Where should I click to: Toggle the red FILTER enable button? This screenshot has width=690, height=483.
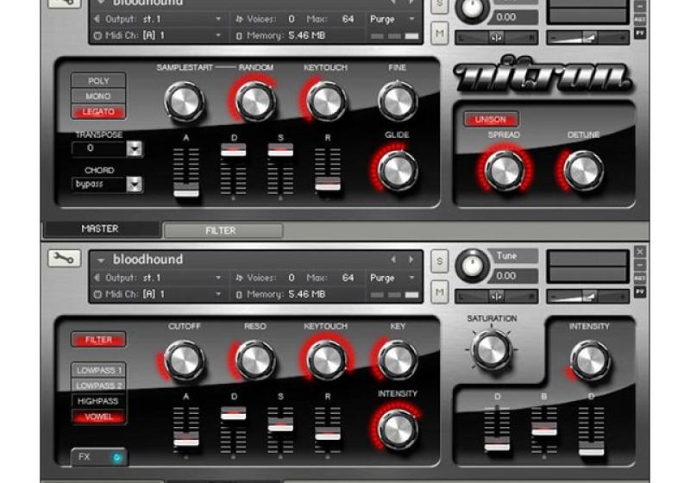tap(98, 340)
